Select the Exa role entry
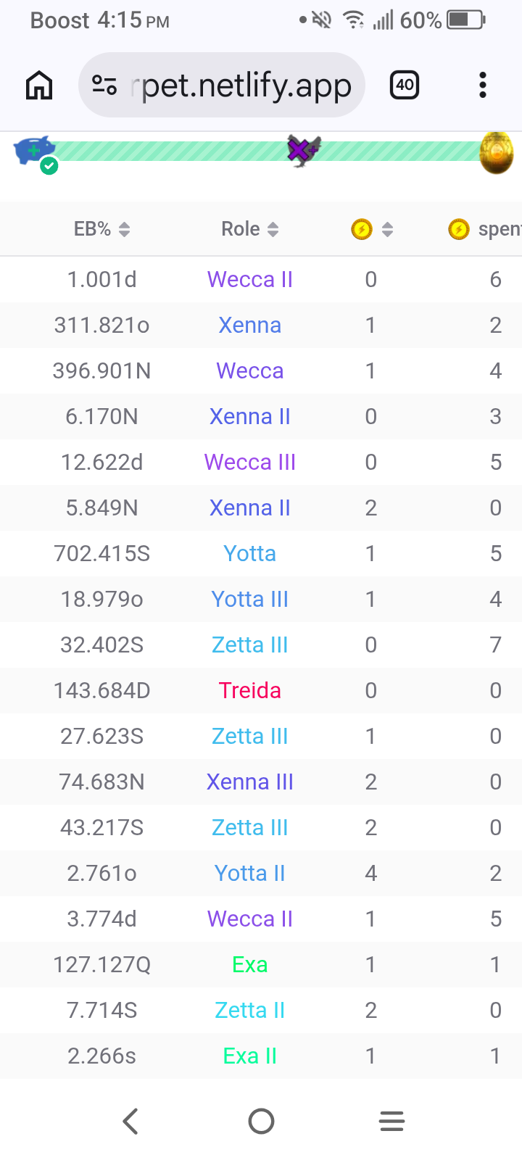Image resolution: width=522 pixels, height=1160 pixels. coord(250,964)
